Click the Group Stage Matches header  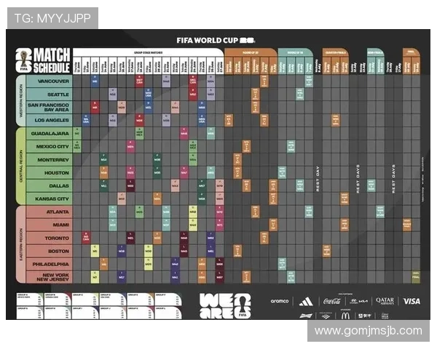coord(147,52)
